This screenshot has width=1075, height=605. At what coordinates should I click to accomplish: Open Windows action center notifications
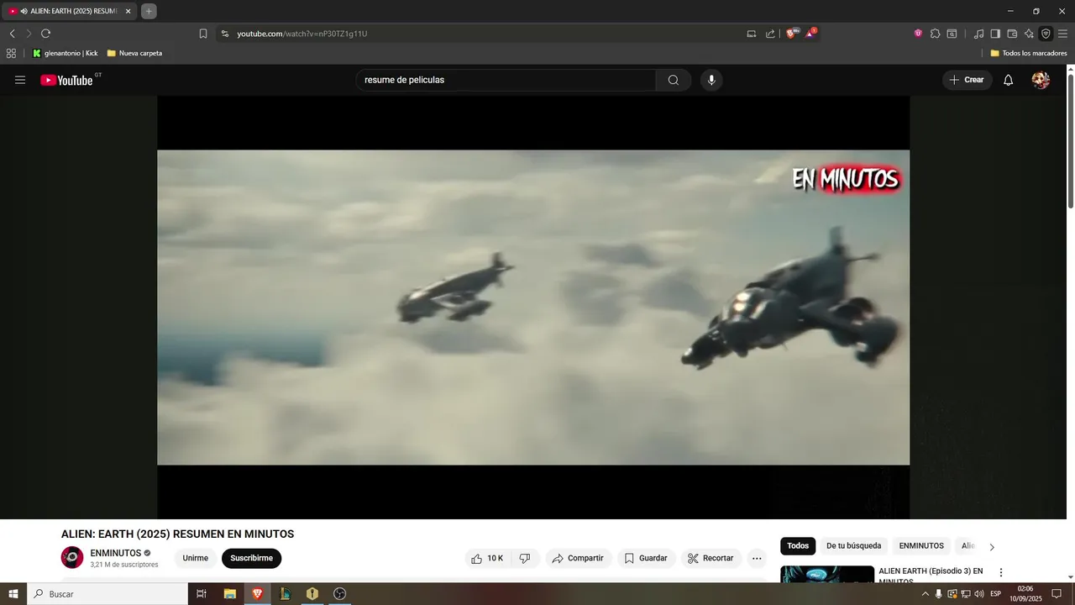1057,594
